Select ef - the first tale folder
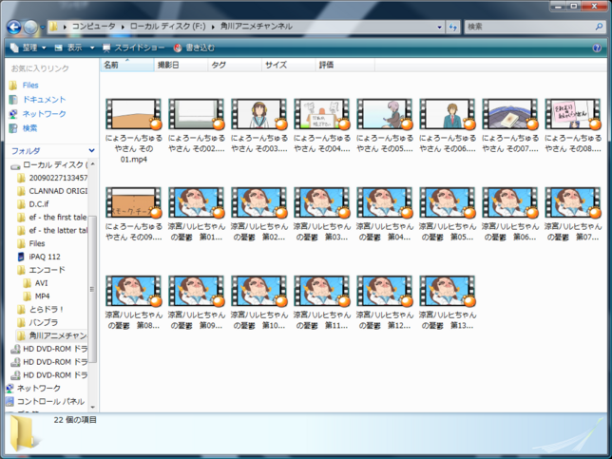Screen dimensions: 612x459 point(52,218)
